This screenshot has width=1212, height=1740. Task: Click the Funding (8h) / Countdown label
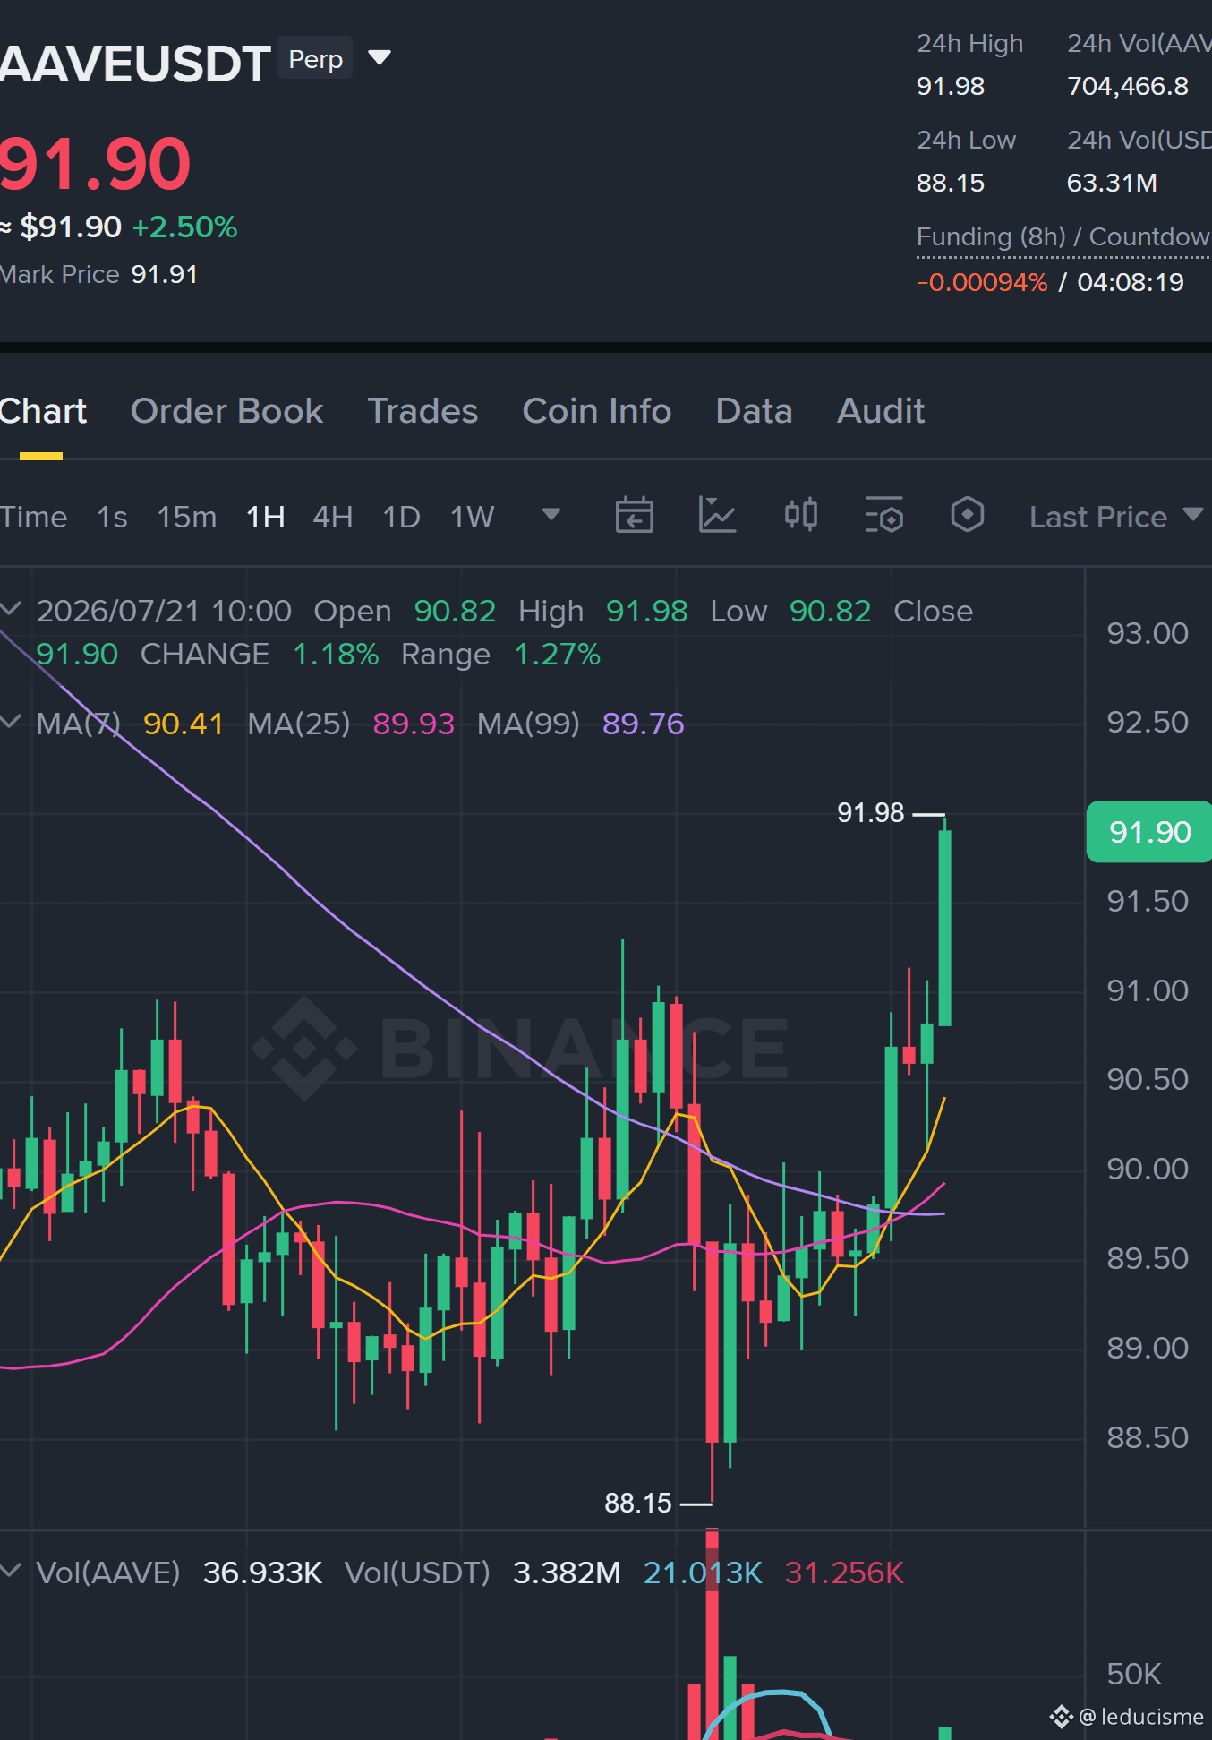(x=1063, y=236)
